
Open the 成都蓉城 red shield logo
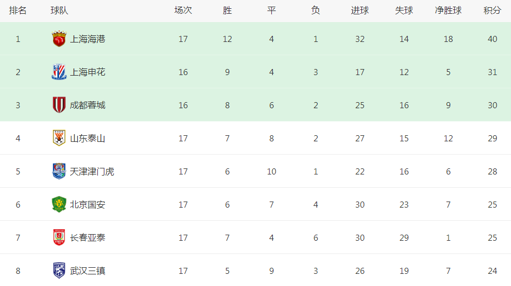pyautogui.click(x=59, y=105)
